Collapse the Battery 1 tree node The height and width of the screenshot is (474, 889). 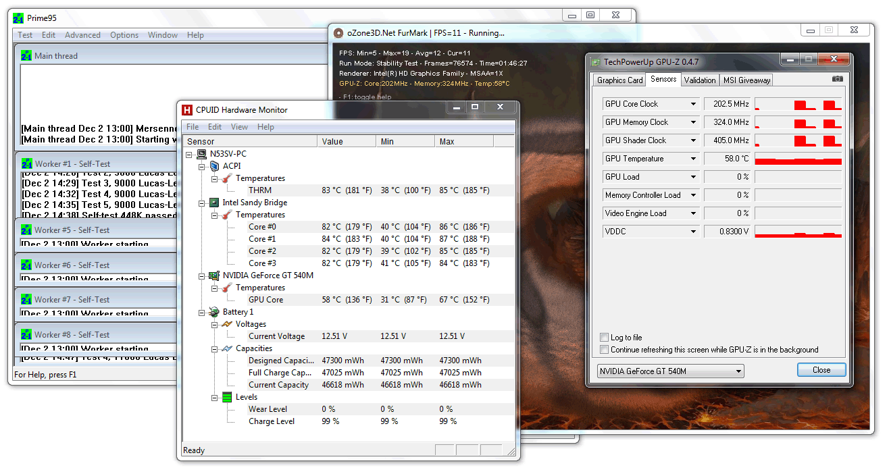[202, 312]
